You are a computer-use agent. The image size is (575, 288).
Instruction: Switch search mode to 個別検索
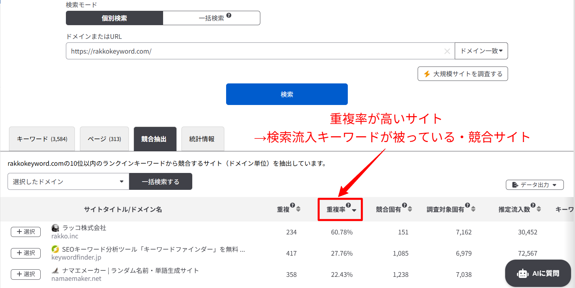point(114,18)
